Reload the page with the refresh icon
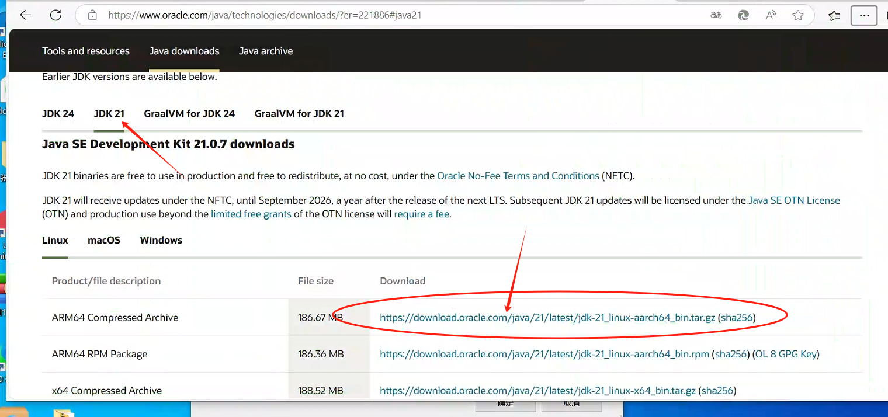Viewport: 888px width, 417px height. coord(56,15)
